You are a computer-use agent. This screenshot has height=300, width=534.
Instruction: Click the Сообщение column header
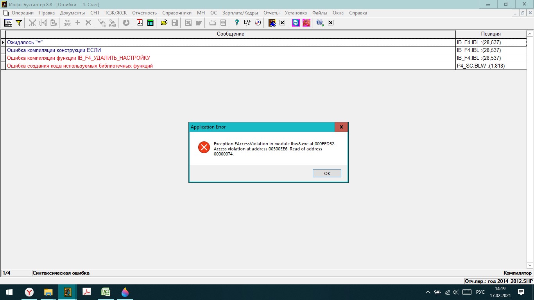[231, 34]
